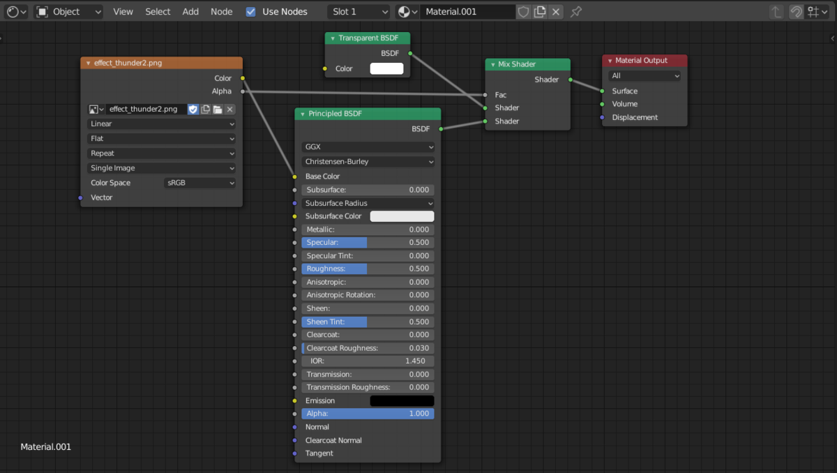
Task: Open the Repeat extension dropdown
Action: (162, 153)
